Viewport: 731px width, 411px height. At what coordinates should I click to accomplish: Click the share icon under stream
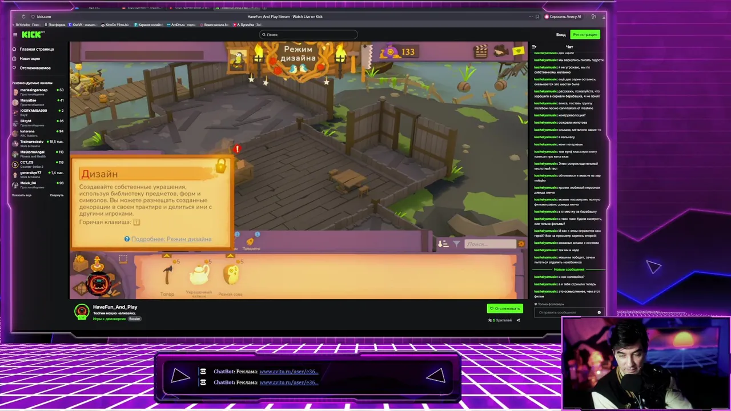pyautogui.click(x=518, y=320)
